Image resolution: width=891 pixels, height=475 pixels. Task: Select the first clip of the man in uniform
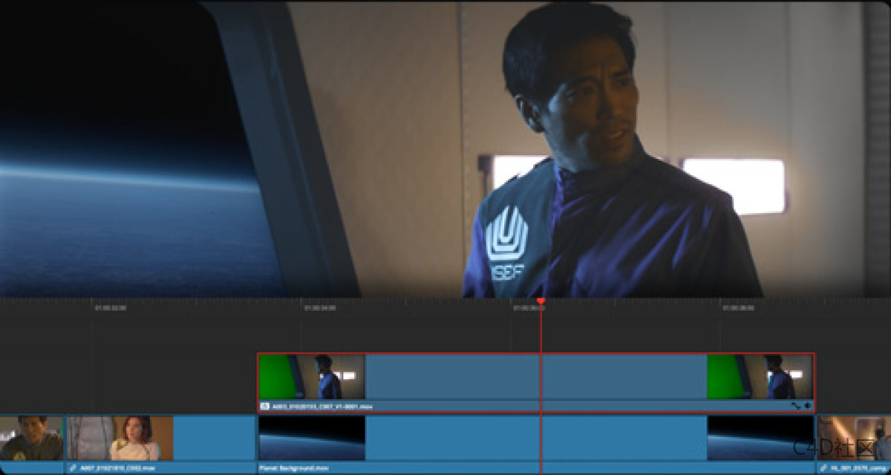[x=32, y=444]
